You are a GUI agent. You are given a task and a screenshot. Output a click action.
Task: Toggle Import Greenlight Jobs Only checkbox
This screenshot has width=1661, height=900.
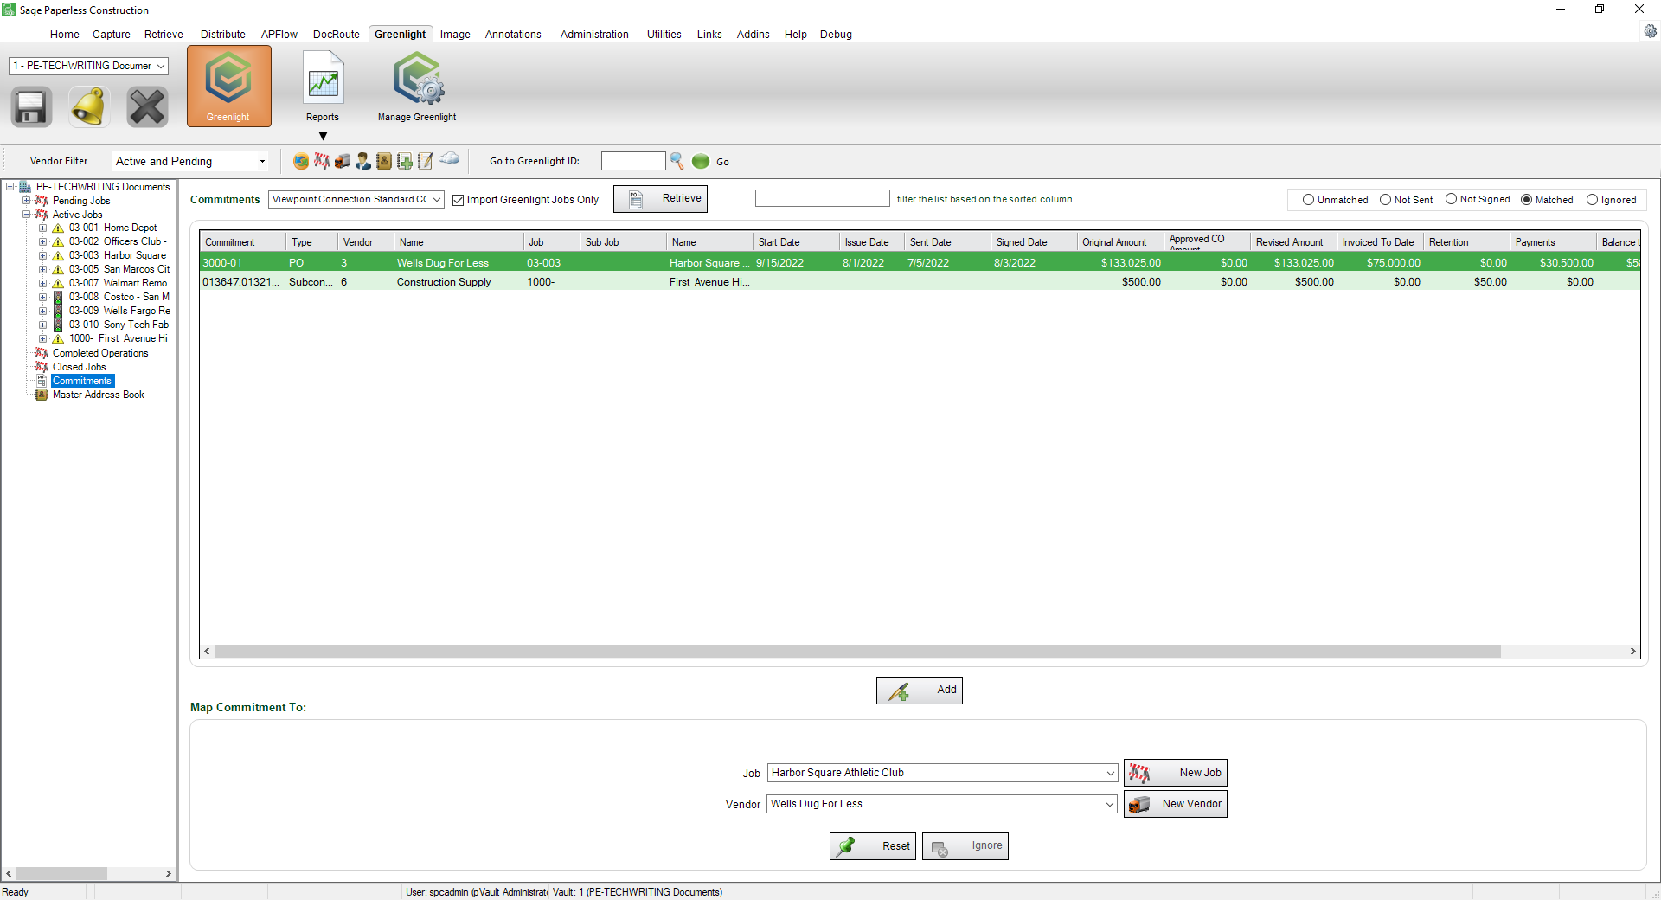pos(459,200)
